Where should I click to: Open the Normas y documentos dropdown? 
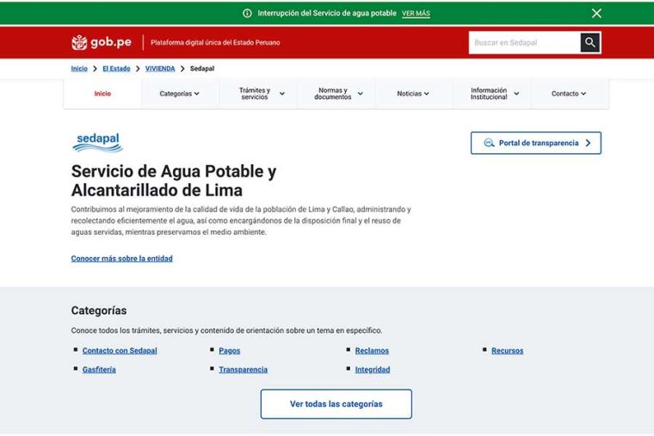(x=339, y=94)
